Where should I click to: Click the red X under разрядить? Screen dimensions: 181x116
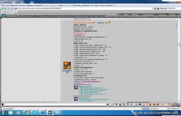(67, 72)
